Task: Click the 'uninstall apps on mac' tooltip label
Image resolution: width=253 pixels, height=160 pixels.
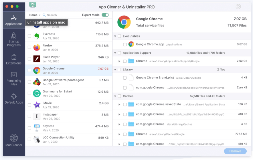Action: 46,22
